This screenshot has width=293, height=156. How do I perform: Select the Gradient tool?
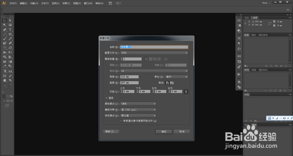point(10,62)
